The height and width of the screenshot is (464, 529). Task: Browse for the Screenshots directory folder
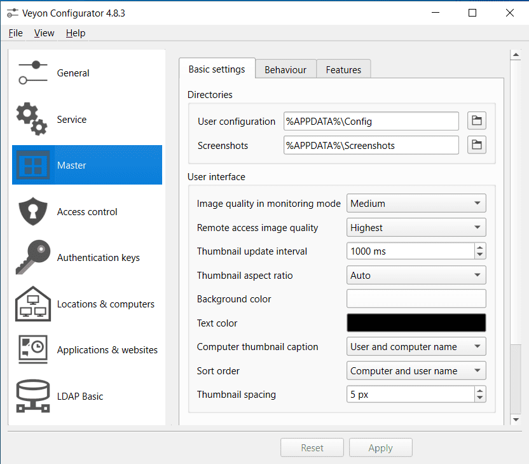tap(476, 145)
